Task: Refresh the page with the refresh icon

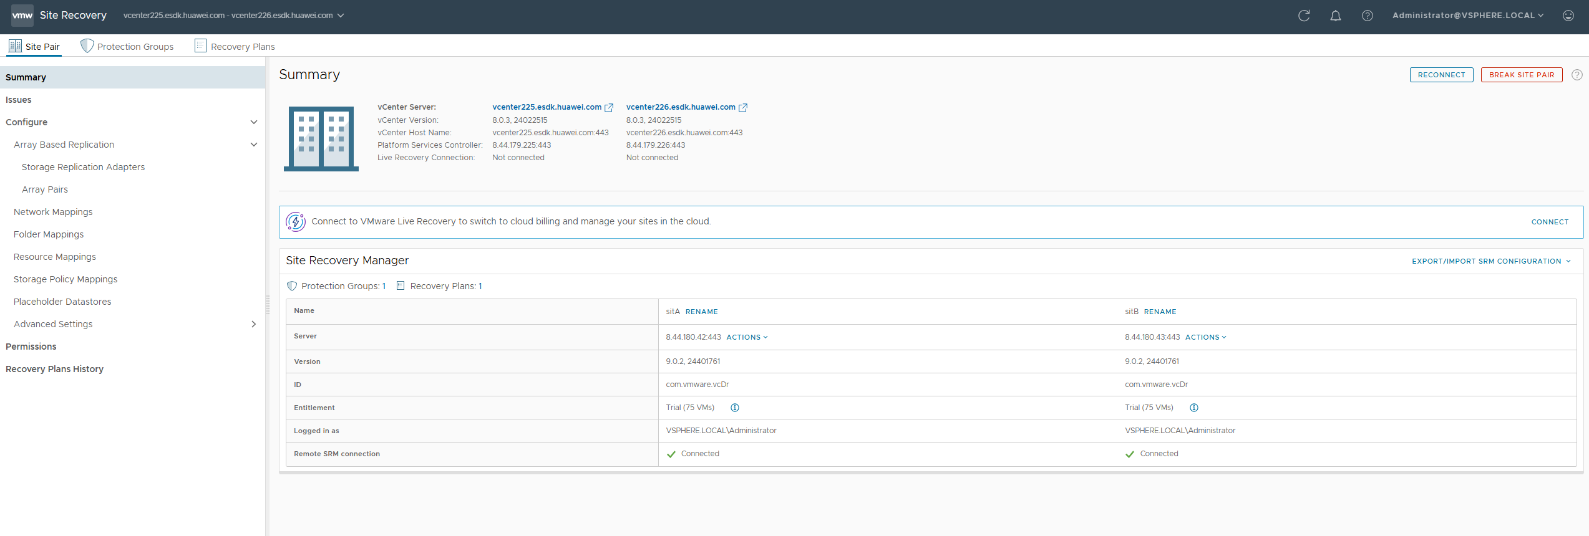Action: coord(1304,16)
